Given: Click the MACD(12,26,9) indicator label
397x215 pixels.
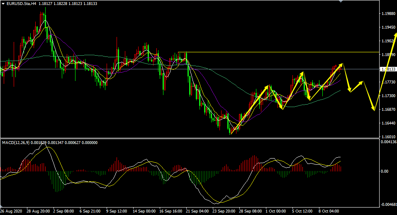Looking at the screenshot, I should [x=16, y=143].
